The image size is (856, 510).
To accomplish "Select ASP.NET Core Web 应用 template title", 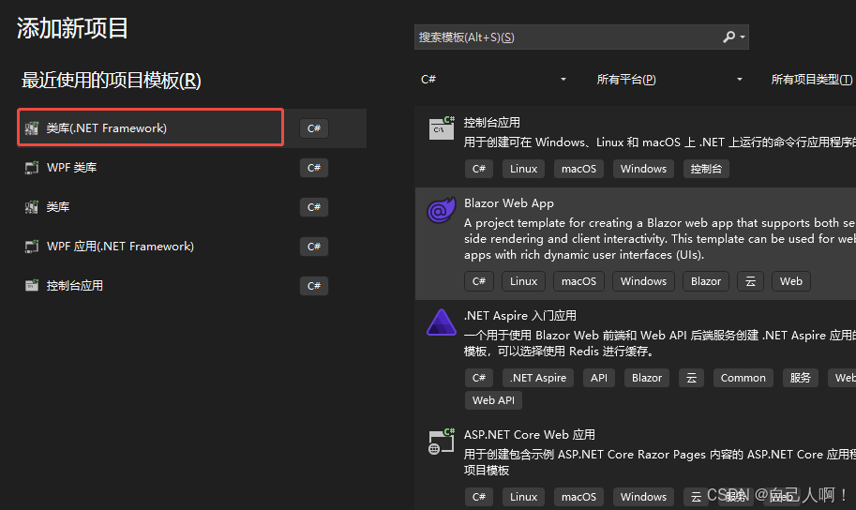I will click(530, 435).
